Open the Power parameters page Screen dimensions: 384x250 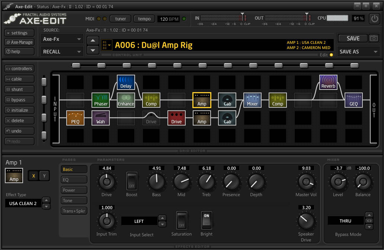pyautogui.click(x=74, y=190)
